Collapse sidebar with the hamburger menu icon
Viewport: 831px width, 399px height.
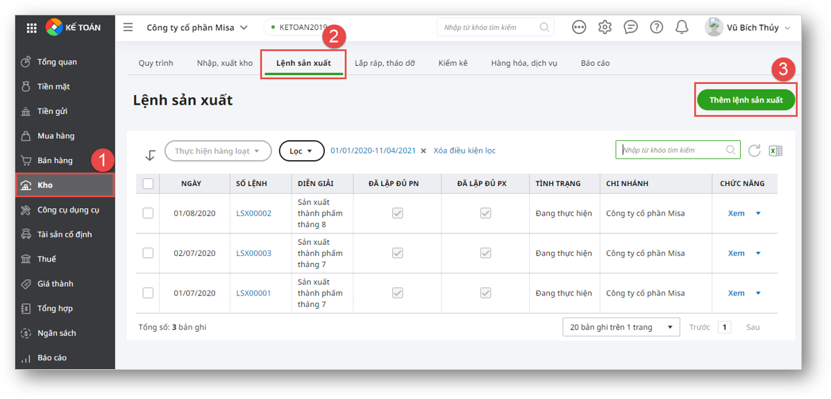tap(128, 28)
